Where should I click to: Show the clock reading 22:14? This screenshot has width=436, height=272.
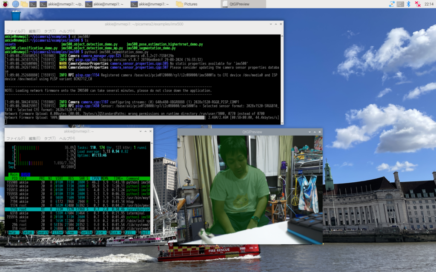click(428, 4)
